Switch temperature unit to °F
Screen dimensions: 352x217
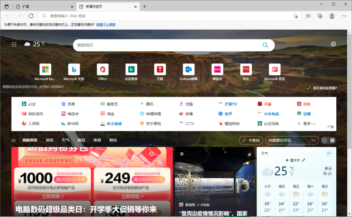[x=292, y=174]
